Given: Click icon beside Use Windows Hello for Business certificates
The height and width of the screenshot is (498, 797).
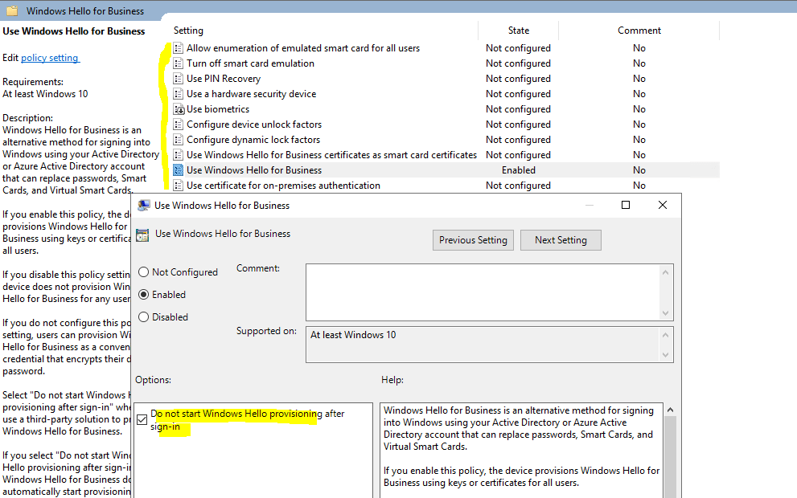Looking at the screenshot, I should [178, 155].
